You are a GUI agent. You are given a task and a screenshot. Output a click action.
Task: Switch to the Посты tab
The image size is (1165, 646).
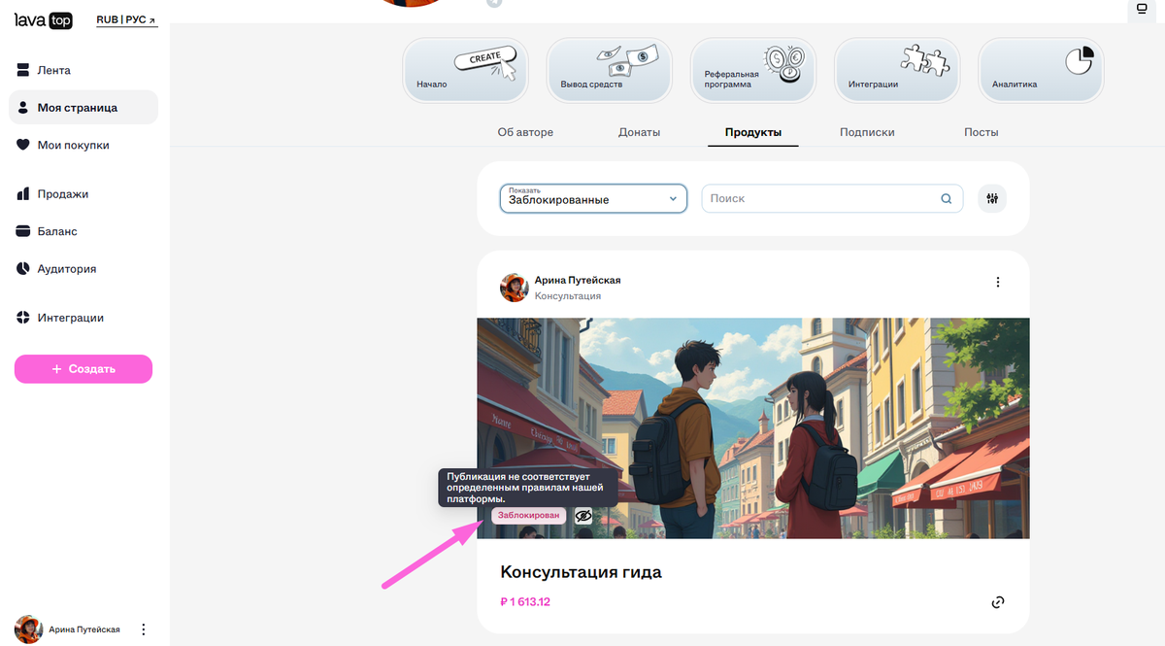click(981, 132)
